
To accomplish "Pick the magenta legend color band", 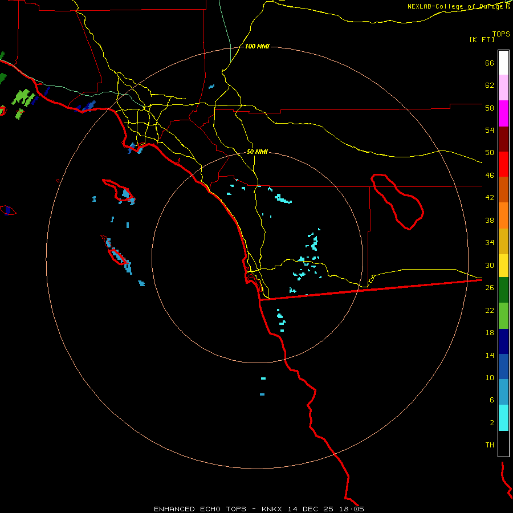I will [503, 113].
